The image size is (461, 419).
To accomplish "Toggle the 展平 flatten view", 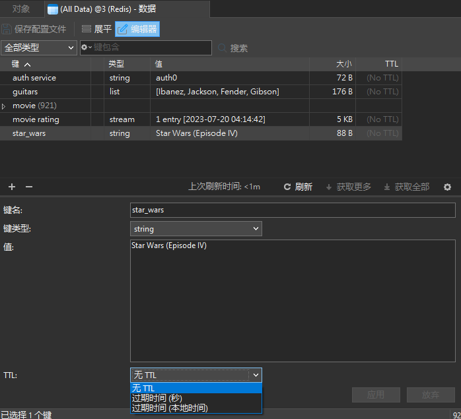I will pyautogui.click(x=96, y=29).
